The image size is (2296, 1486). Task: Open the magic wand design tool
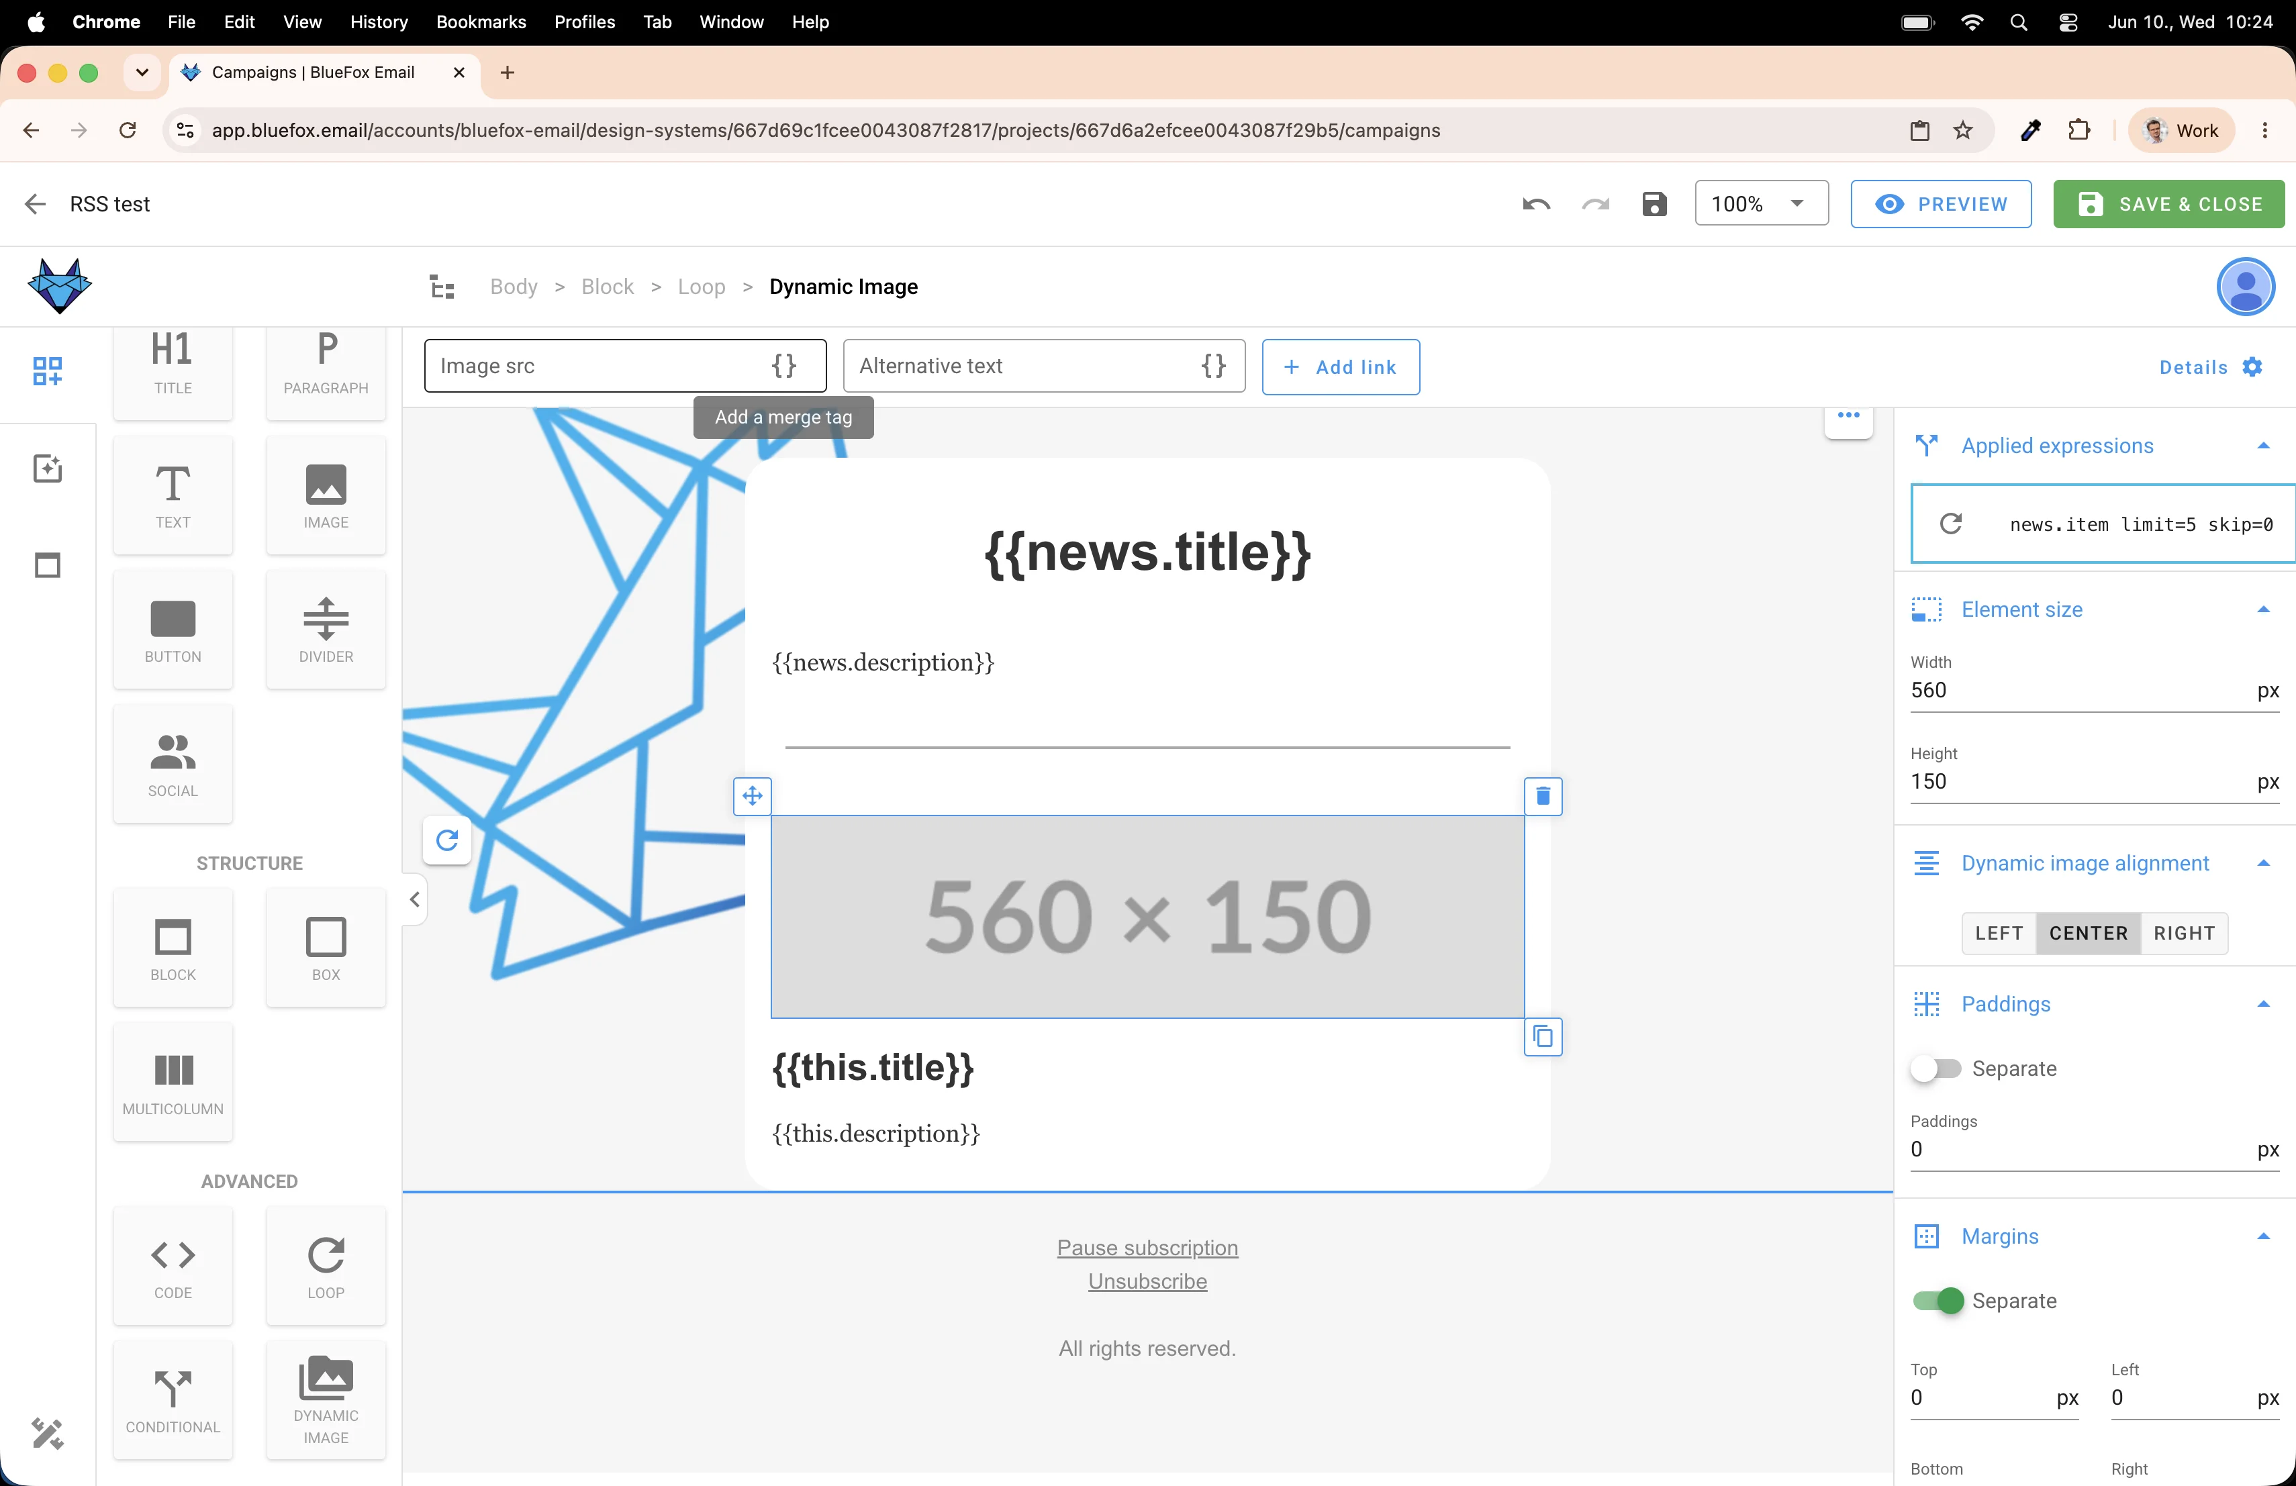pyautogui.click(x=47, y=1434)
